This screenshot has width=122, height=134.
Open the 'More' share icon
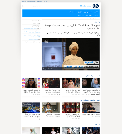[x=34, y=37]
